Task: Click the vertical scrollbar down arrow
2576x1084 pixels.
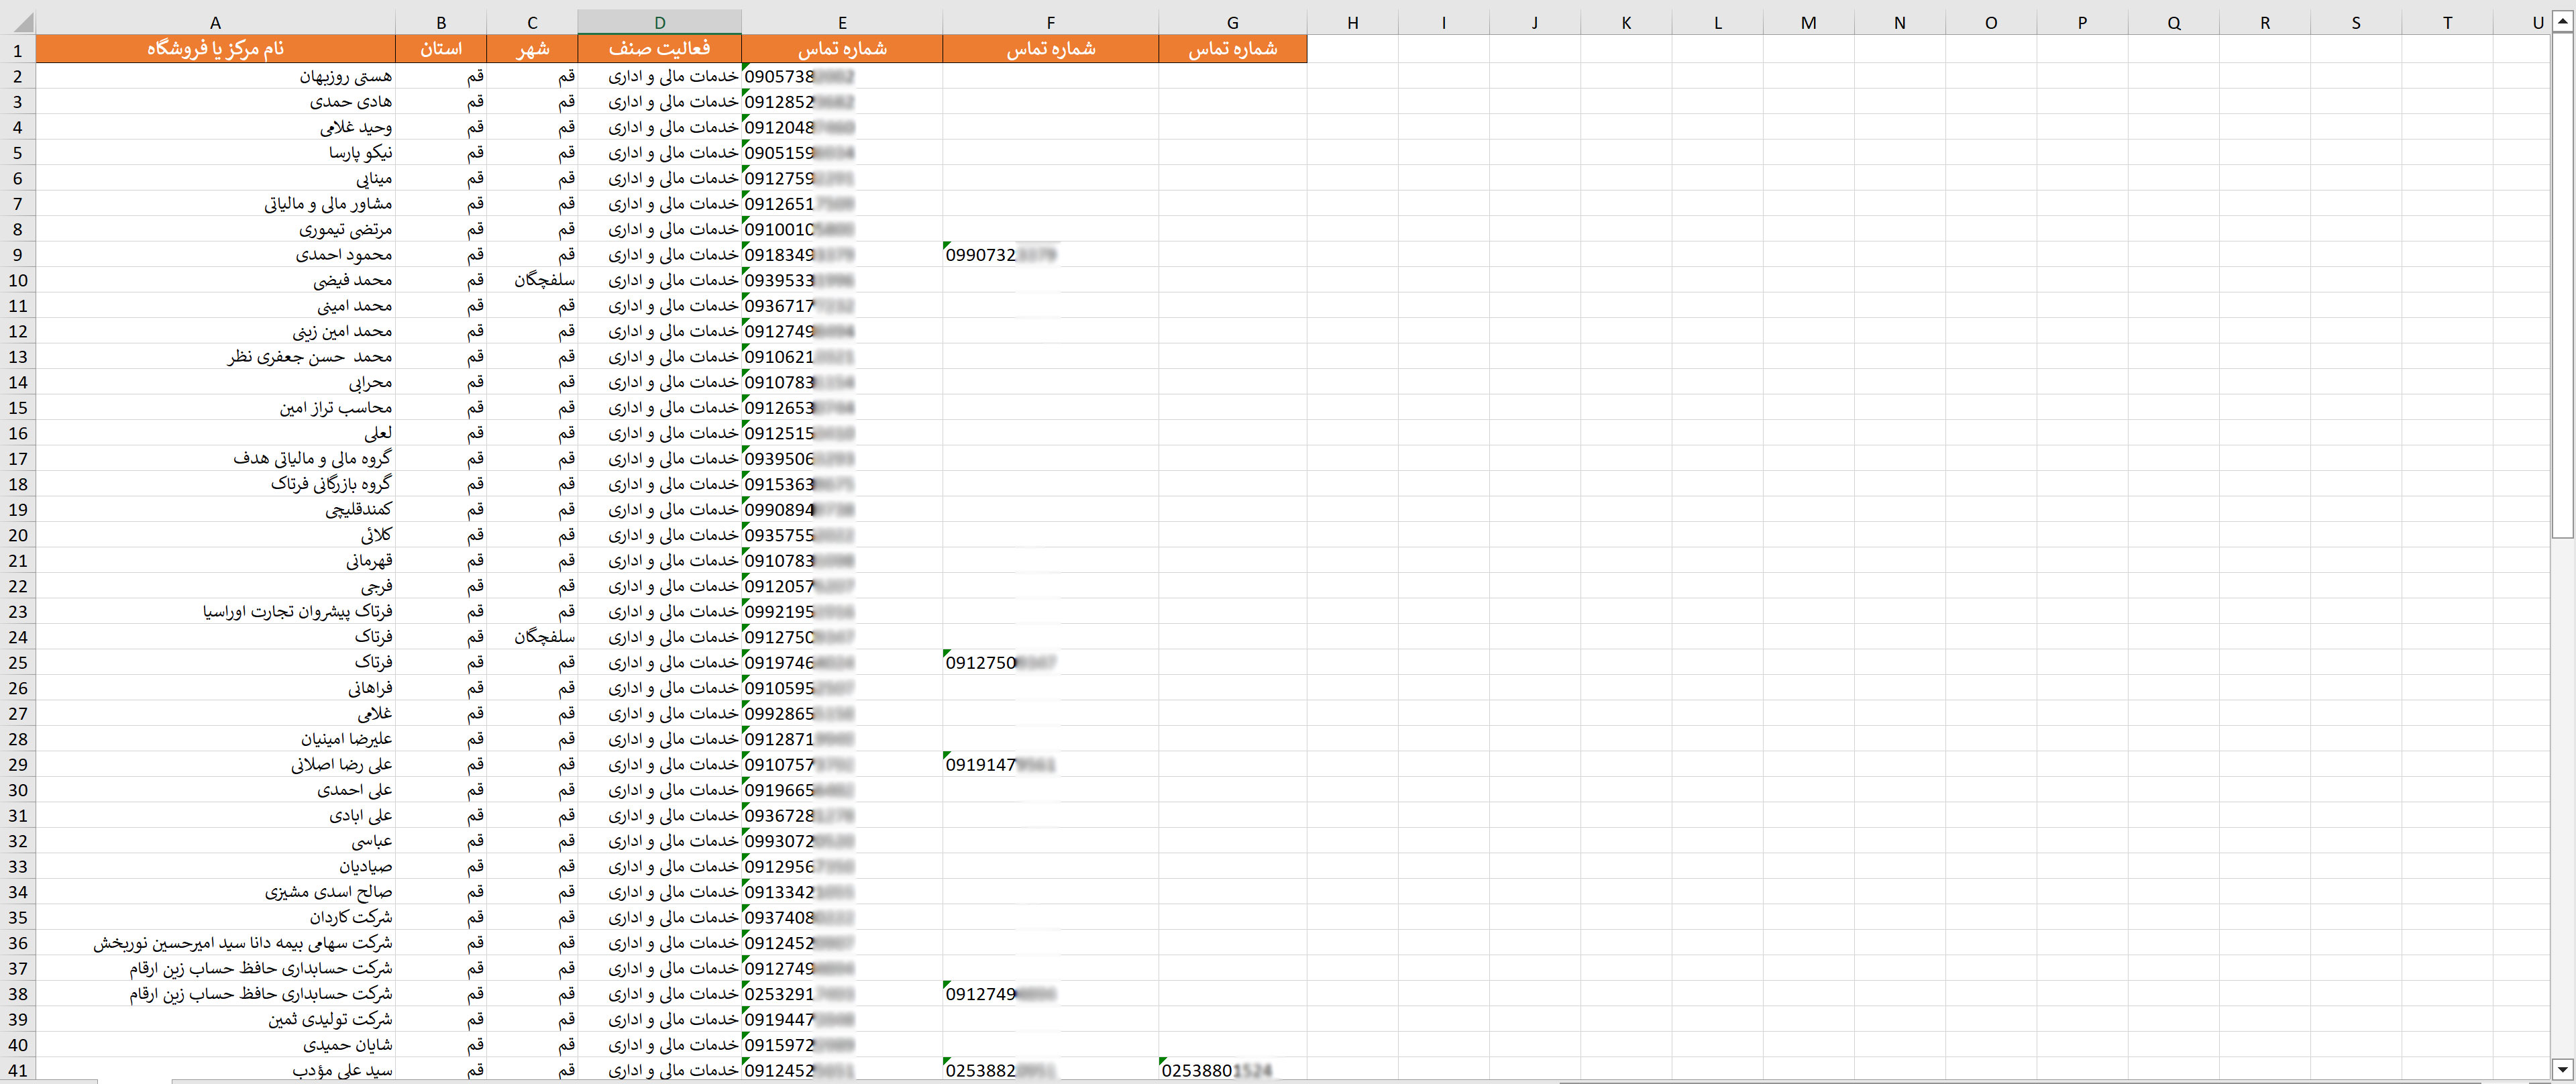Action: tap(2562, 1068)
